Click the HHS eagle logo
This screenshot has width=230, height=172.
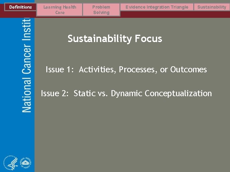click(x=11, y=163)
